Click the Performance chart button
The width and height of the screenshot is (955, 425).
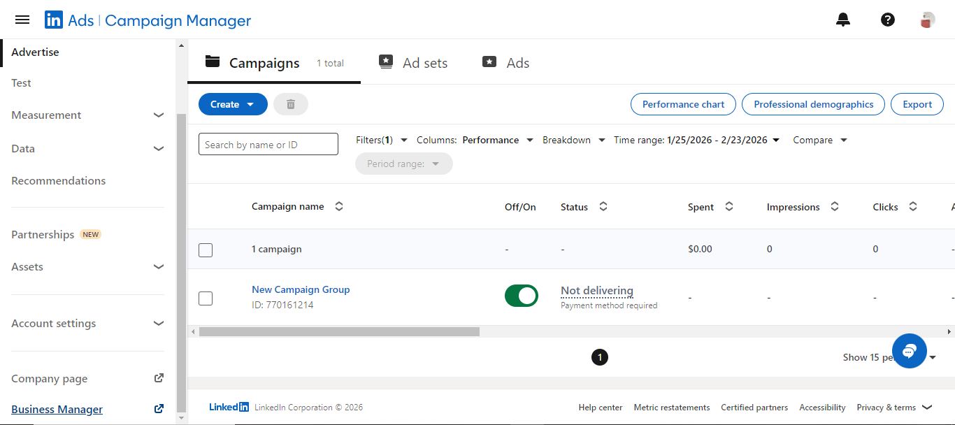tap(683, 104)
